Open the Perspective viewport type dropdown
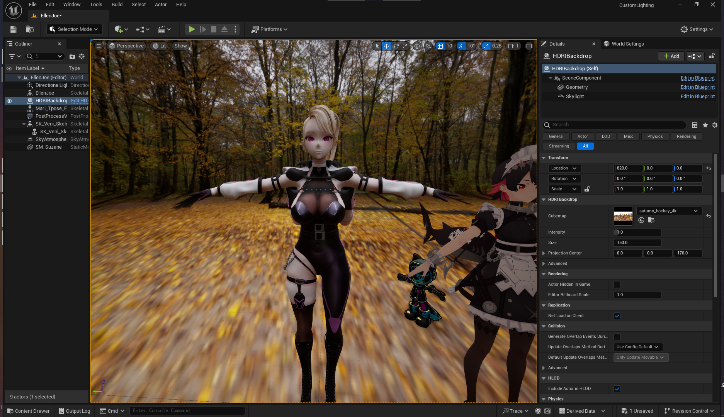Screen dimensions: 724x417 click(x=126, y=46)
